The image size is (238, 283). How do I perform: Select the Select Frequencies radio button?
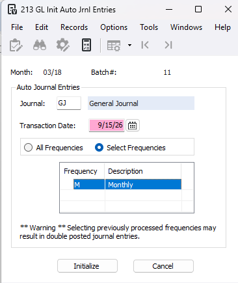99,148
